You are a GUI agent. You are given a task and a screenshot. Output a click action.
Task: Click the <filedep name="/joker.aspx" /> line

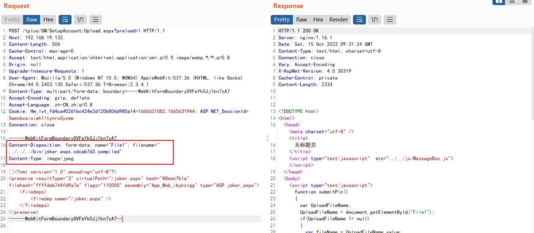[x=71, y=199]
